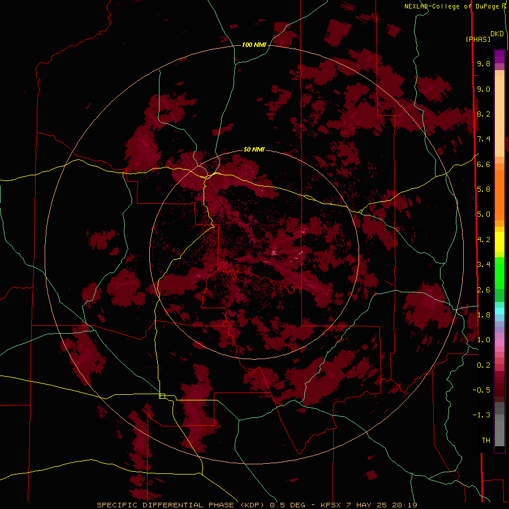Click the 3.4 legend value
Viewport: 509px width, 509px height.
point(484,265)
